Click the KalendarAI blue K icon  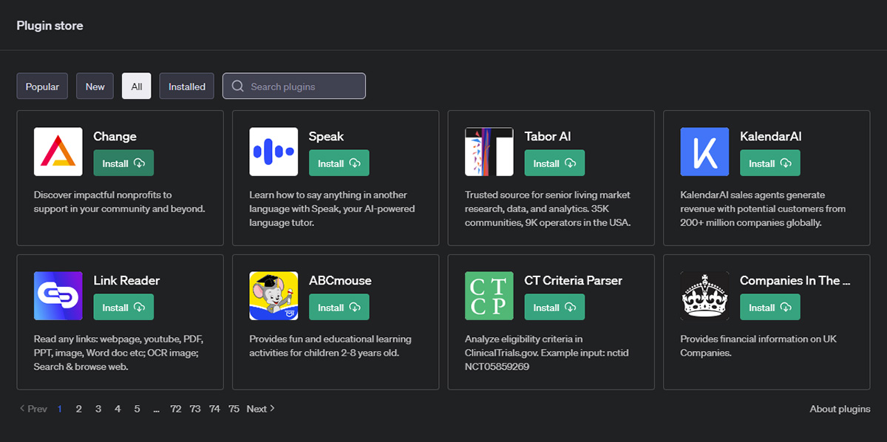click(704, 152)
